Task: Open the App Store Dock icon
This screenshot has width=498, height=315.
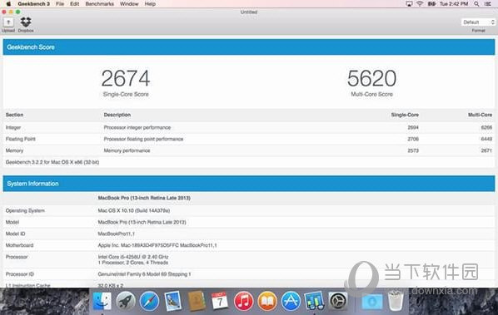Action: pyautogui.click(x=291, y=301)
